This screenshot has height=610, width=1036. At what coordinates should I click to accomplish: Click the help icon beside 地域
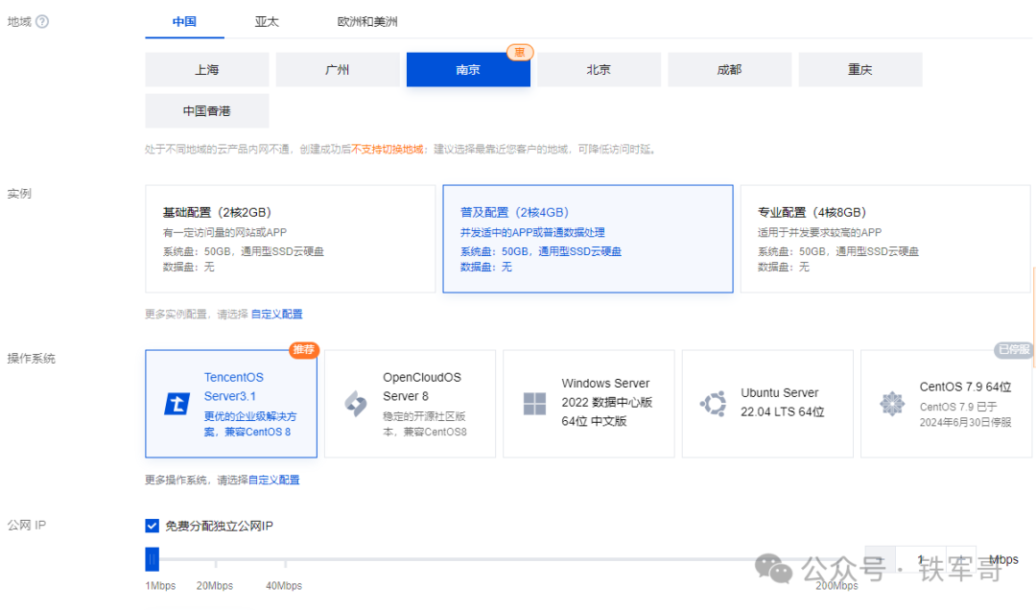42,22
